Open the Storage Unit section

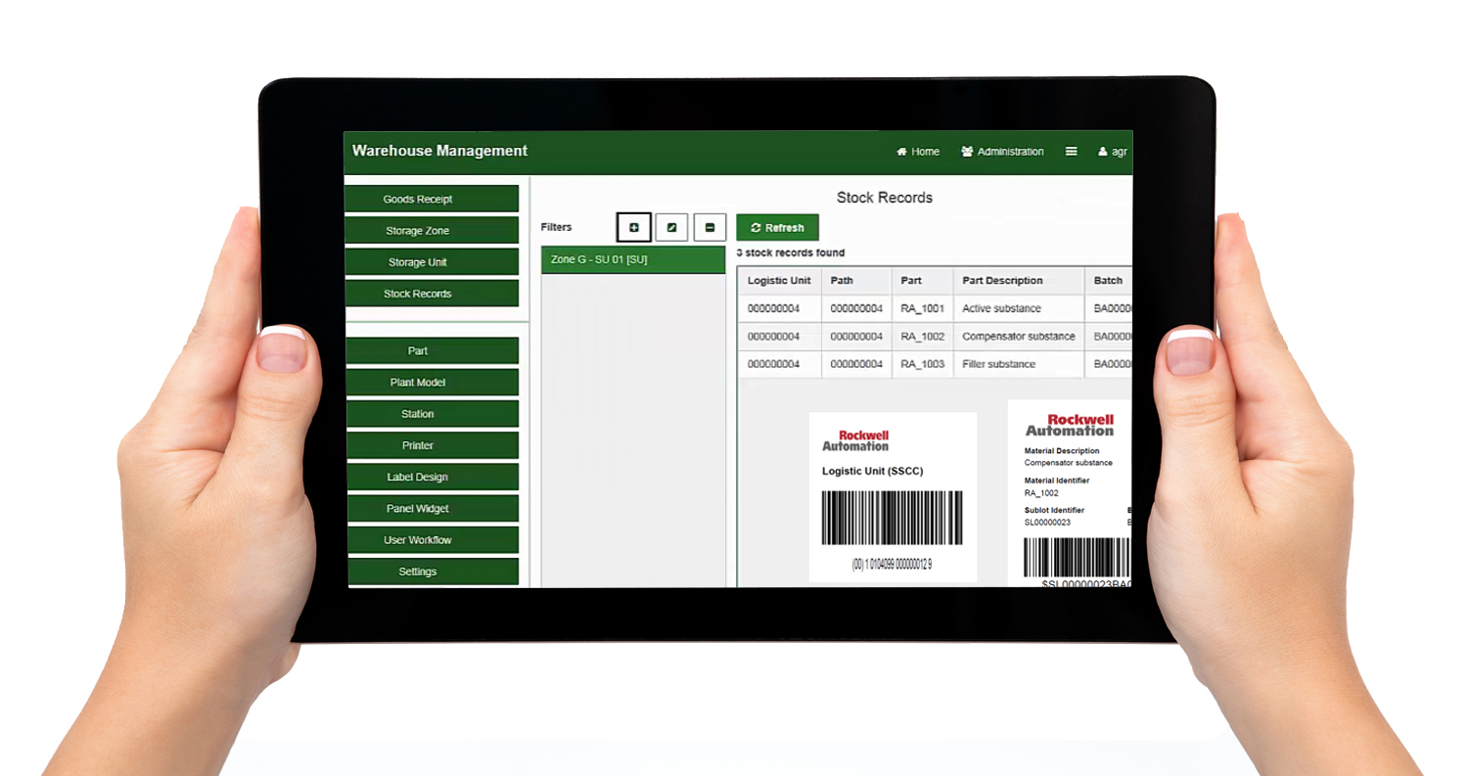(x=432, y=261)
